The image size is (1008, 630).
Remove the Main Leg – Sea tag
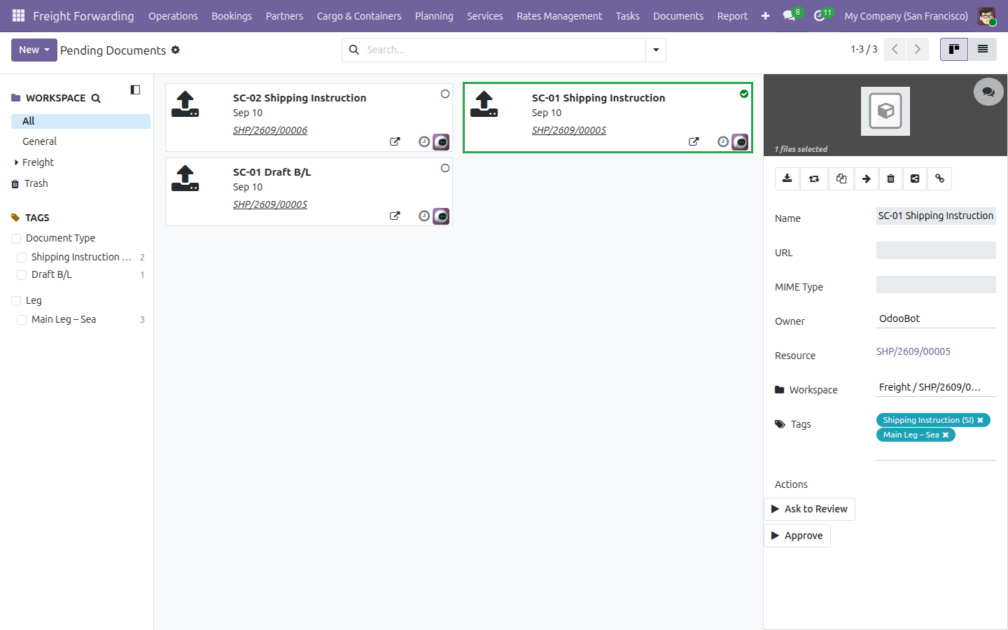tap(946, 435)
